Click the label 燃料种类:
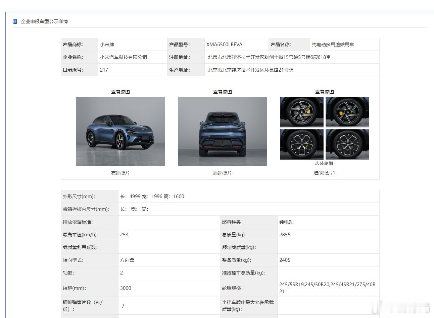 point(232,222)
